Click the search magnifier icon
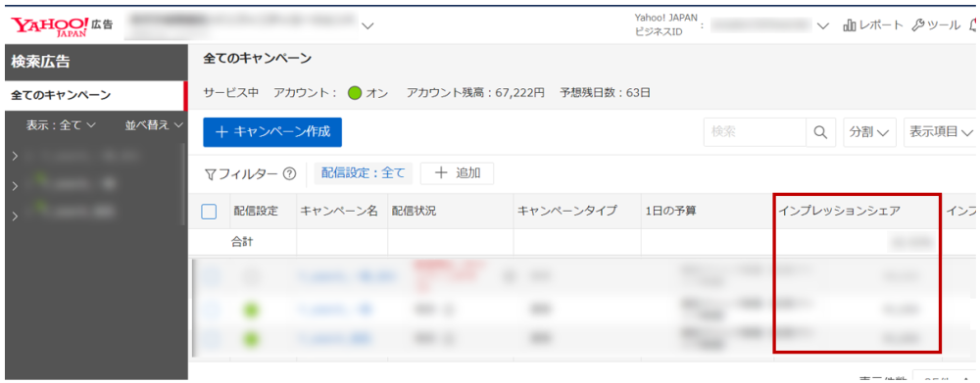Screen dimensions: 980x383 point(820,132)
